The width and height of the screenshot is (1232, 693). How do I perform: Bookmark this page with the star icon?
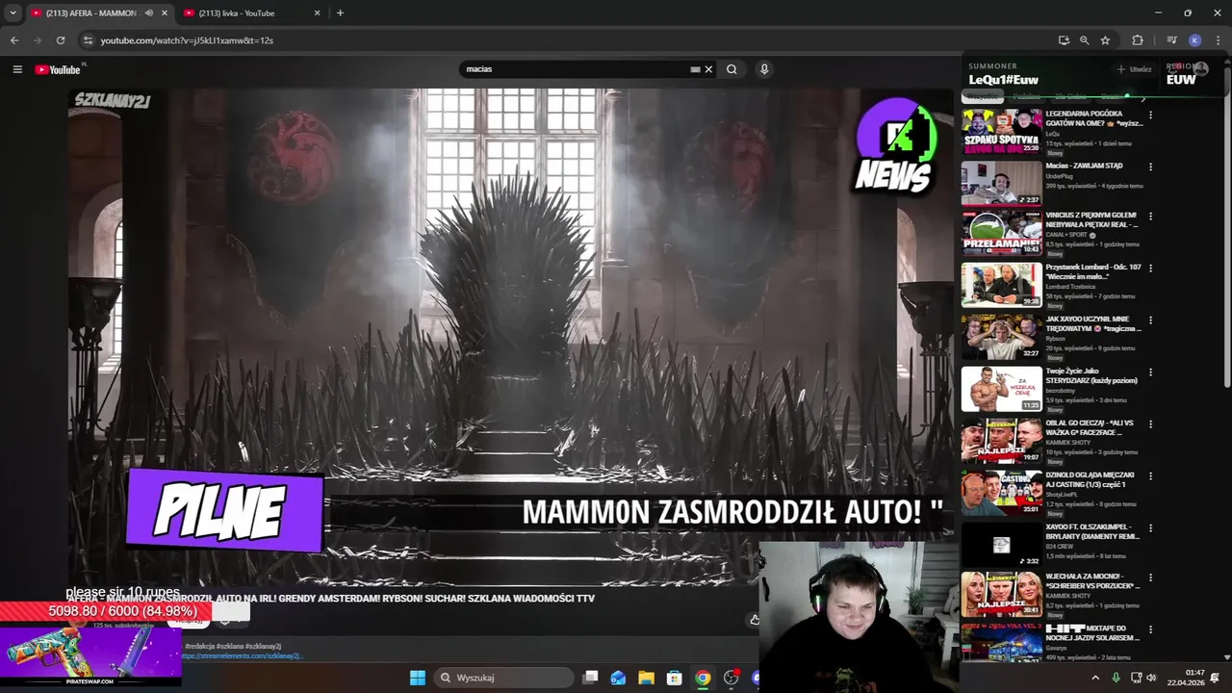[x=1105, y=40]
